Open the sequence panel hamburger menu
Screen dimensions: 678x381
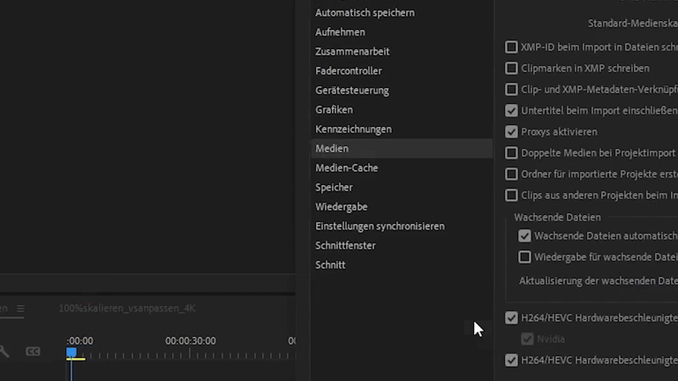pos(21,309)
